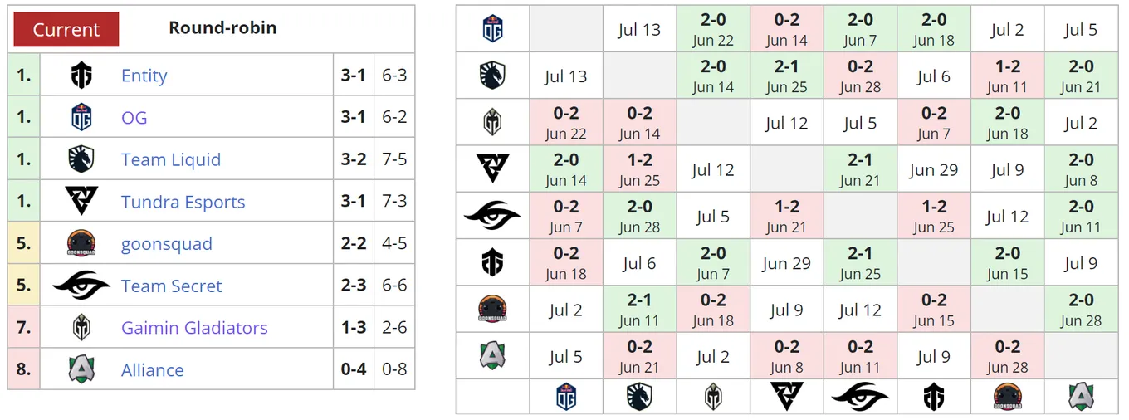Click the goonsquad logo in standings

tap(81, 244)
